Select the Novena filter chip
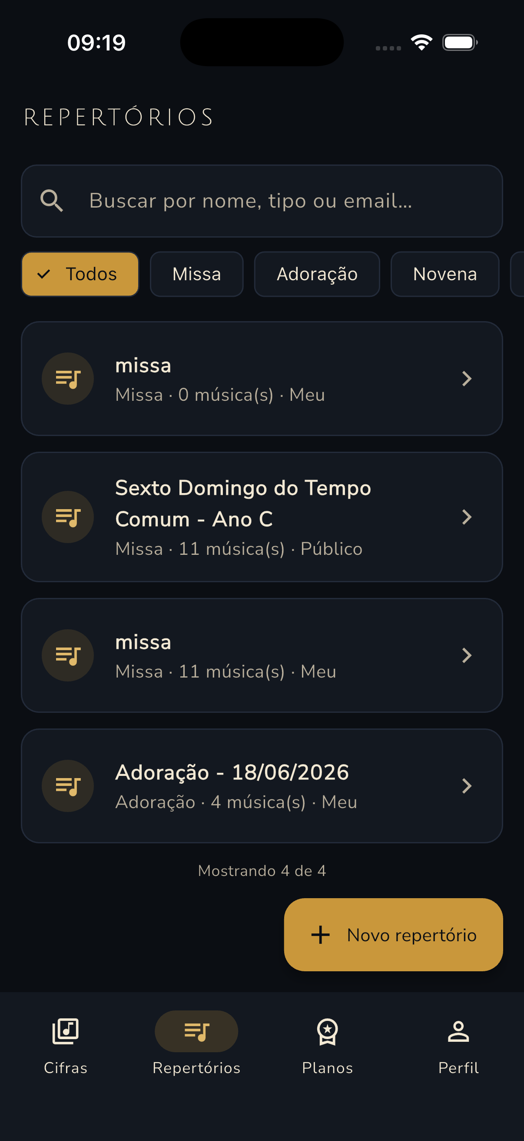Viewport: 524px width, 1141px height. pyautogui.click(x=445, y=274)
